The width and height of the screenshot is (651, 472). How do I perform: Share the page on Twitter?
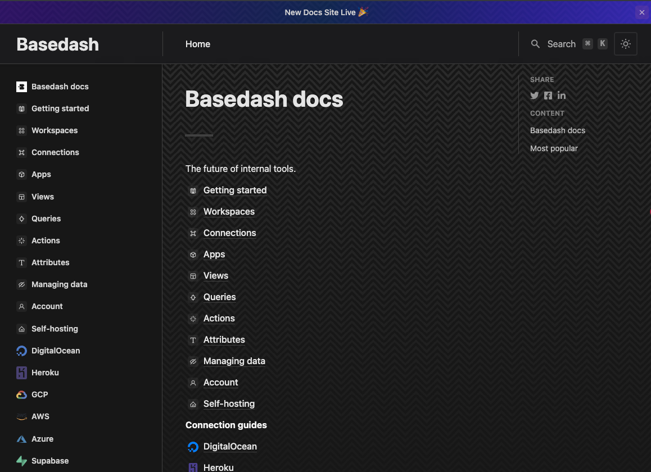pyautogui.click(x=534, y=96)
